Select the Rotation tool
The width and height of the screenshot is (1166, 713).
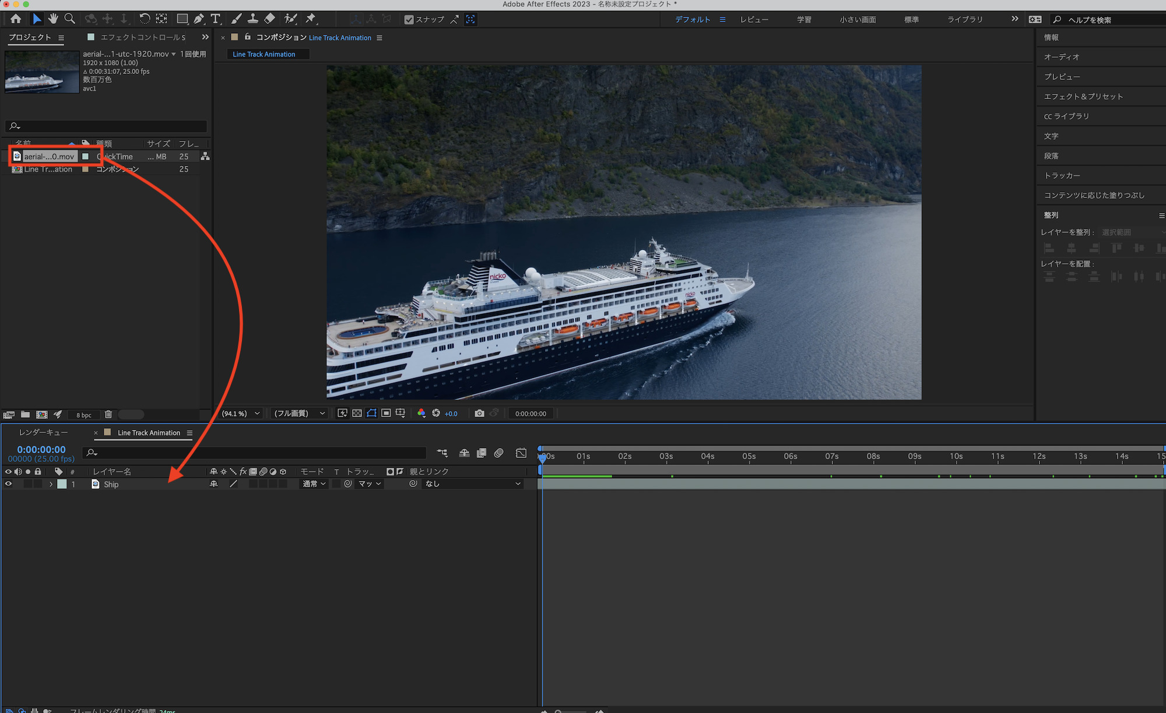145,19
